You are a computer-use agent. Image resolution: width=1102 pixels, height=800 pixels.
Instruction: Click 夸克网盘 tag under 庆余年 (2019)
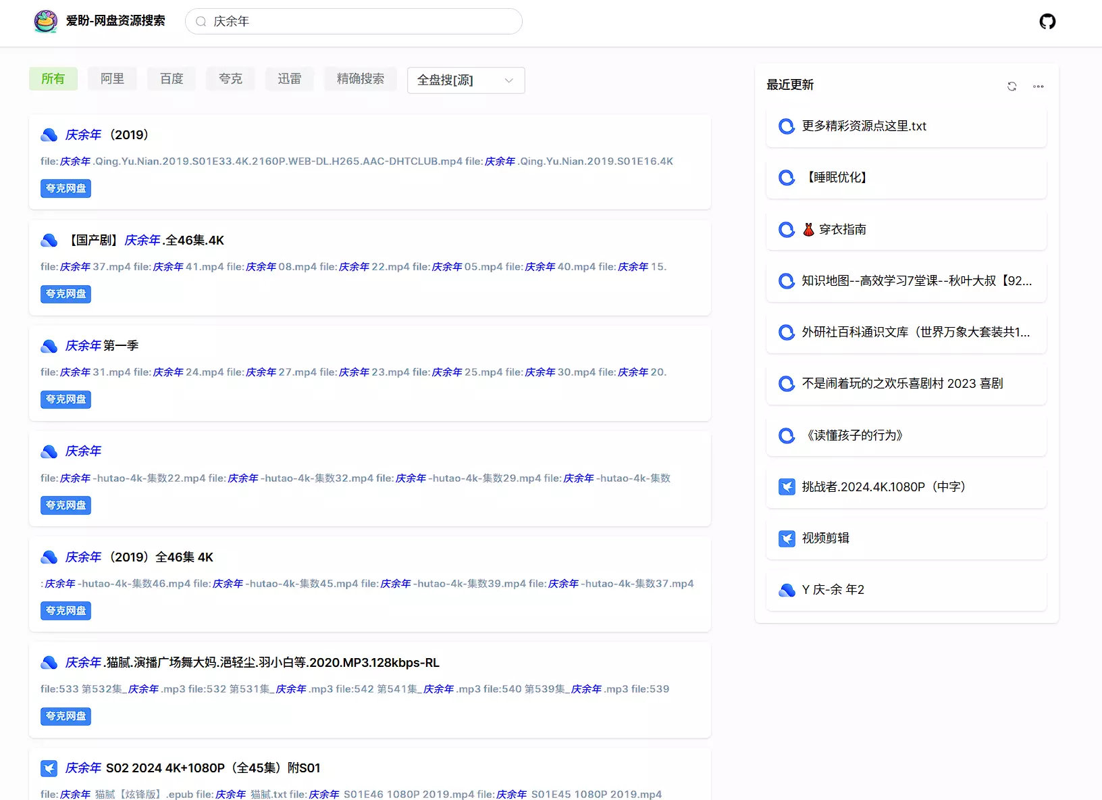pyautogui.click(x=65, y=189)
